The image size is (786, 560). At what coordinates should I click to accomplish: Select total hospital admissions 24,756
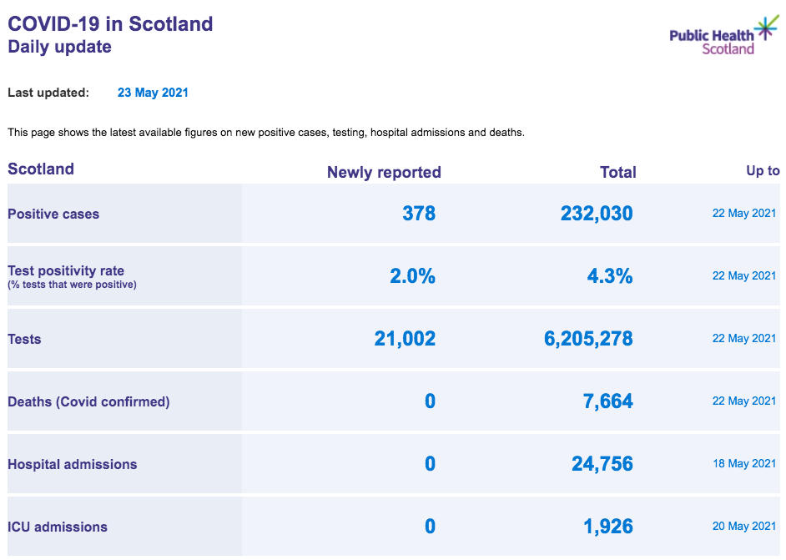tap(602, 464)
